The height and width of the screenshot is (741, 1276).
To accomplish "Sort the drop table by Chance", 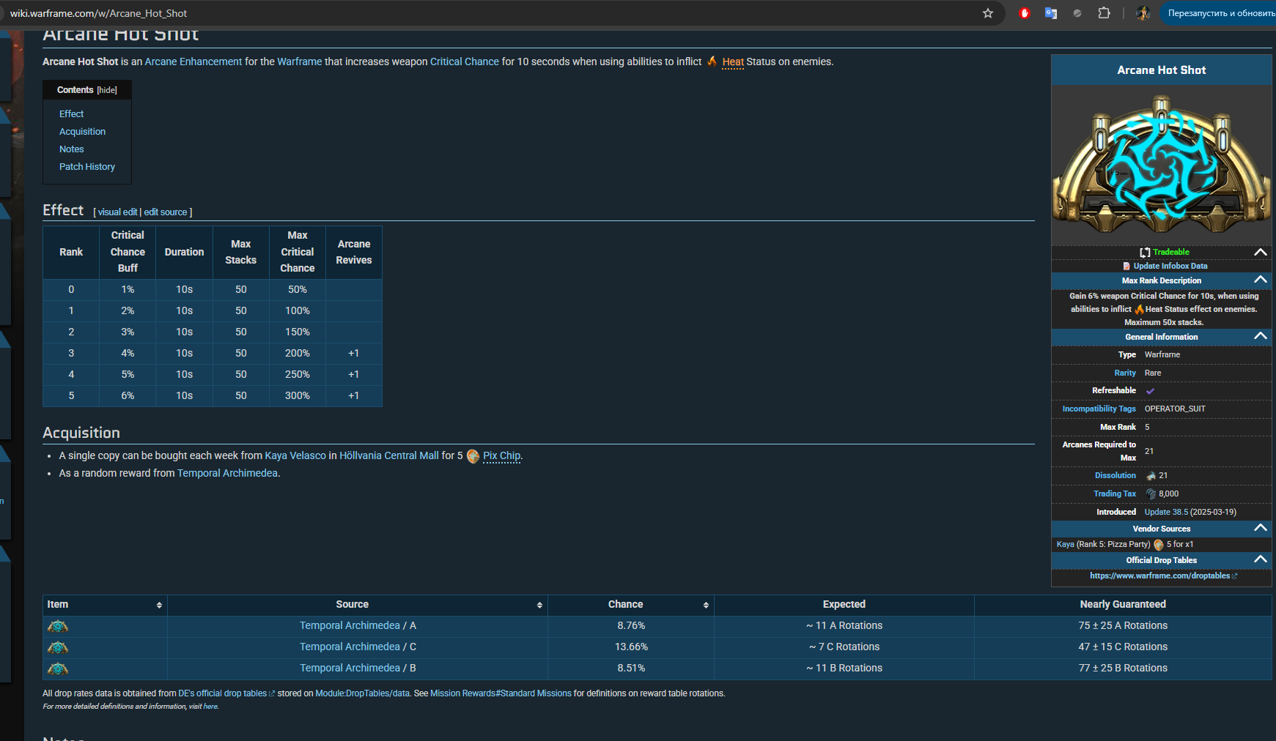I will [x=706, y=605].
